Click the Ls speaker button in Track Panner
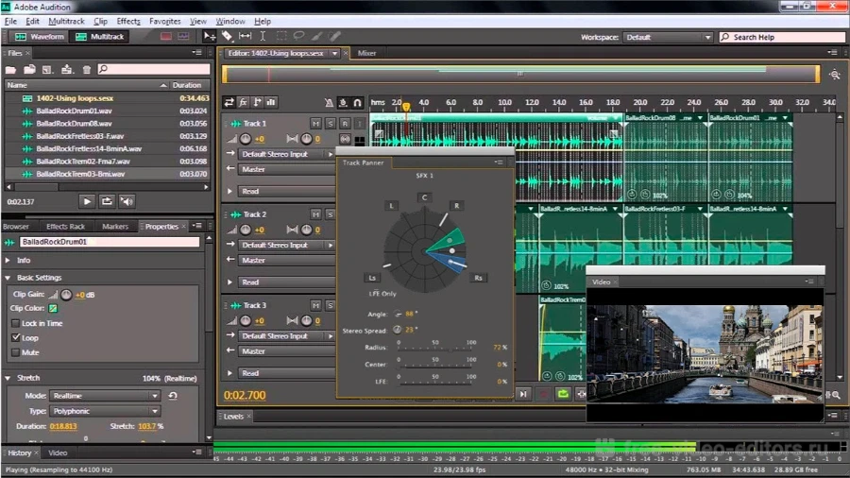This screenshot has width=850, height=478. tap(372, 278)
